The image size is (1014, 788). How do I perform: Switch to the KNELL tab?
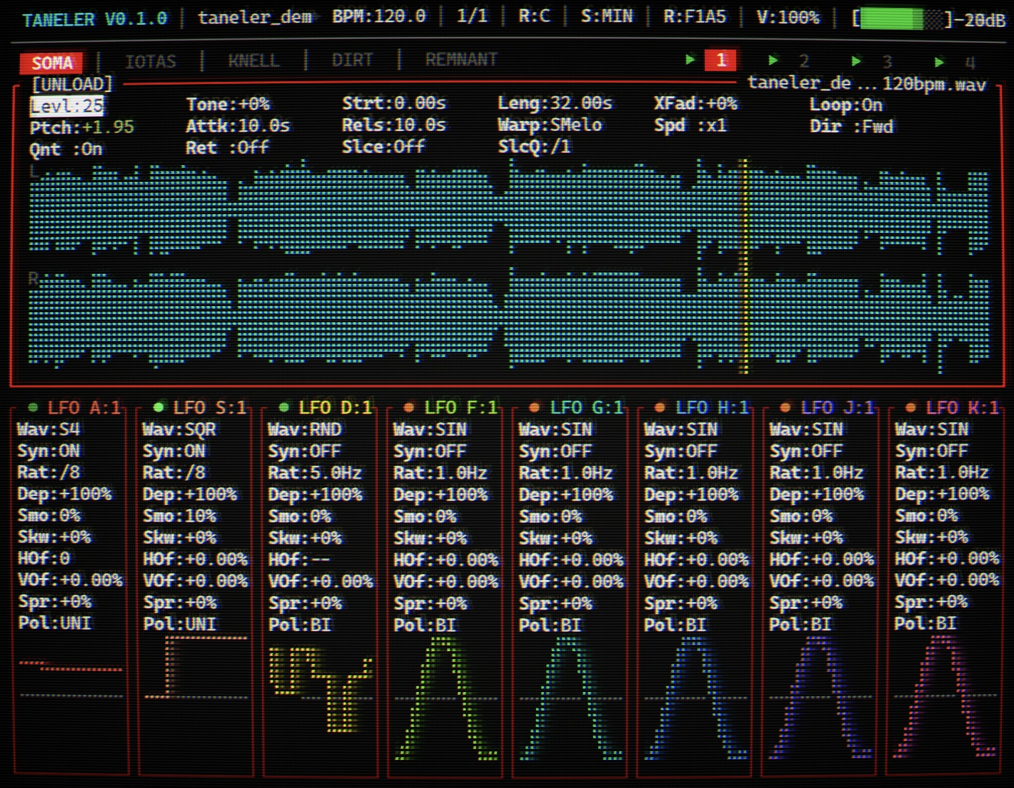[254, 61]
